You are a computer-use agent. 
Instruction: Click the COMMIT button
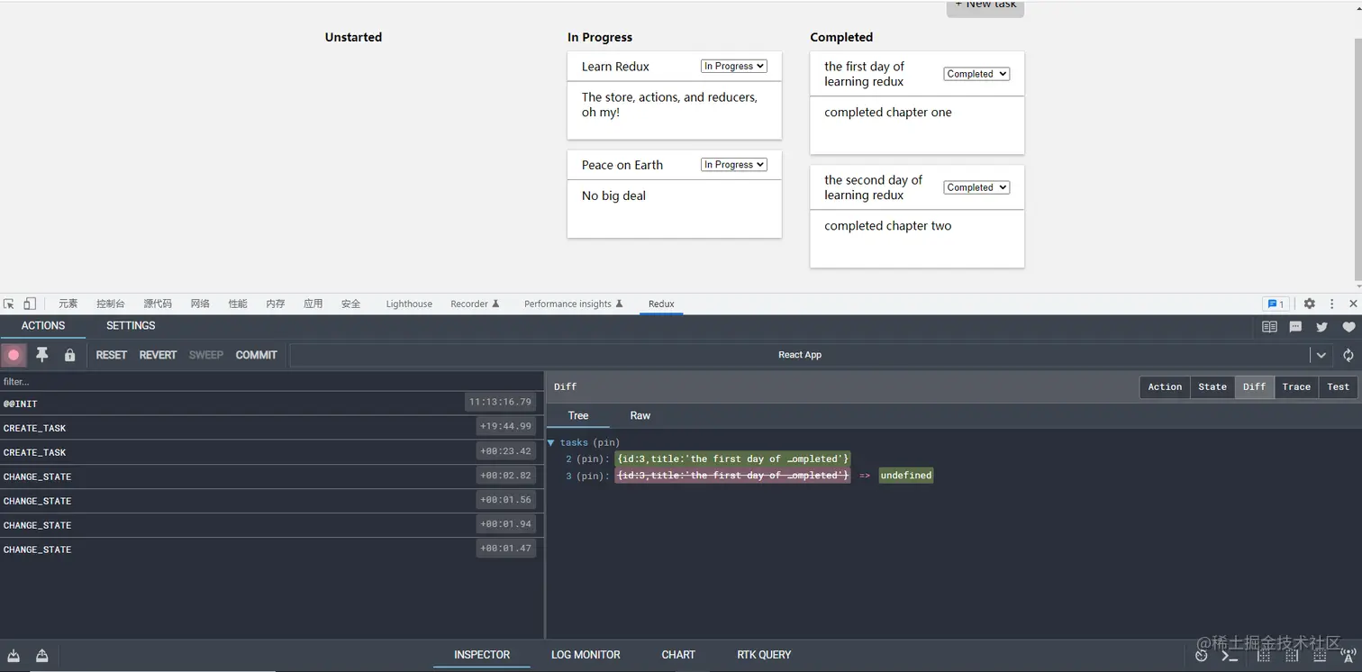tap(256, 355)
